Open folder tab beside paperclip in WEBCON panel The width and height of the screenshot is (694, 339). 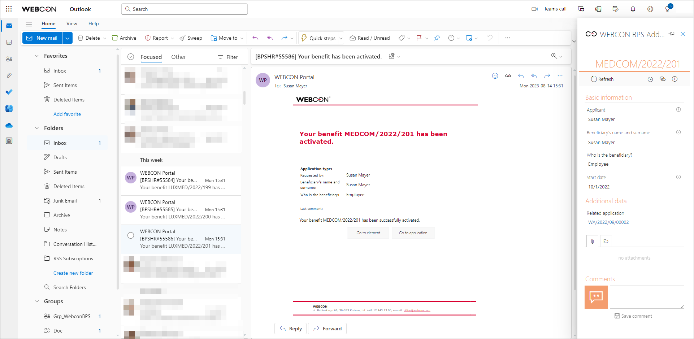click(606, 241)
